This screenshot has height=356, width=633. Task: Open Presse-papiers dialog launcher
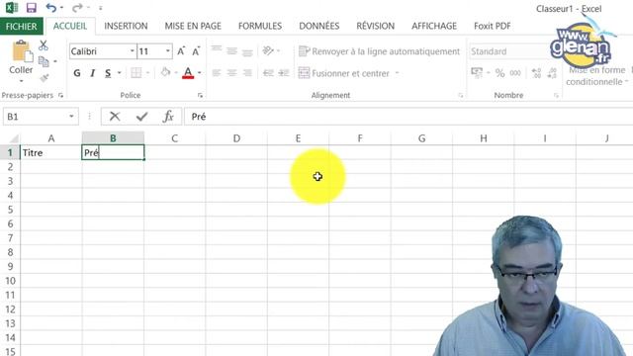[x=60, y=95]
